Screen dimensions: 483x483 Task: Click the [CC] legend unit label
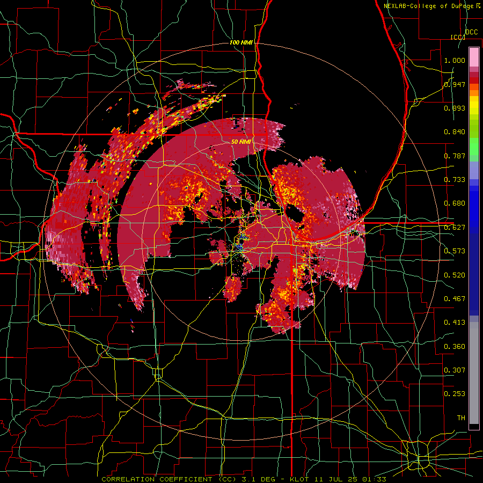click(458, 37)
